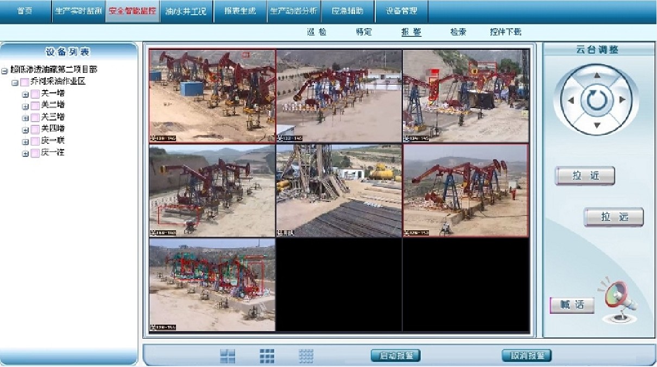
Task: Select the sixteen-pane grid layout
Action: 306,356
